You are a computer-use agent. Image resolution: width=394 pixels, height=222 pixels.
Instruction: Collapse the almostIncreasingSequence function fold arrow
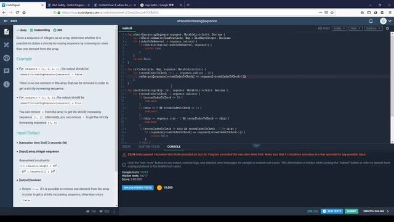126,35
